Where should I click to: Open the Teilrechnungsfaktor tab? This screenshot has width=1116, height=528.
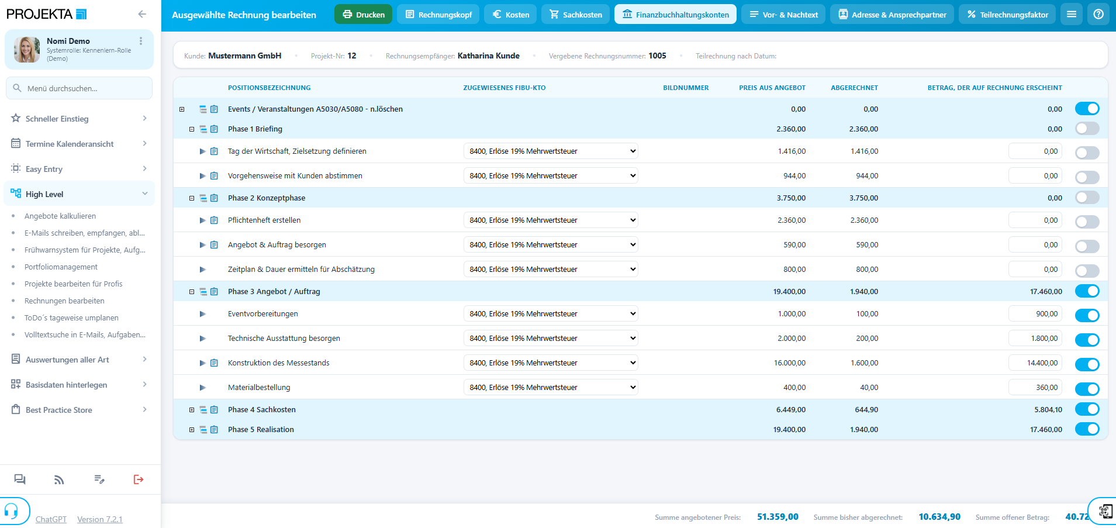1007,14
